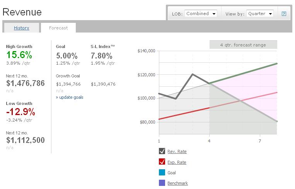Follow the Benchmark legend link
This screenshot has height=189, width=295.
pos(177,183)
